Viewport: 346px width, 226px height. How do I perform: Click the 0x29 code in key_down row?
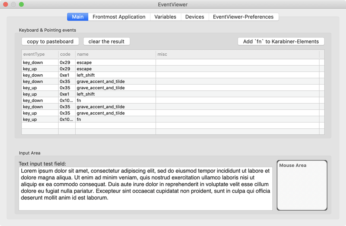65,62
